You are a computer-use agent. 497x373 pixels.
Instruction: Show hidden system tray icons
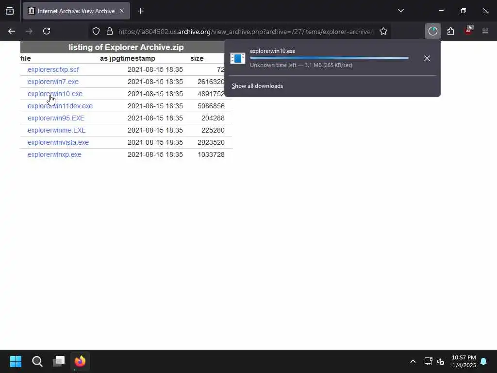coord(413,361)
